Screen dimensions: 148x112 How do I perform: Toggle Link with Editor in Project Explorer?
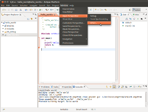click(31, 19)
